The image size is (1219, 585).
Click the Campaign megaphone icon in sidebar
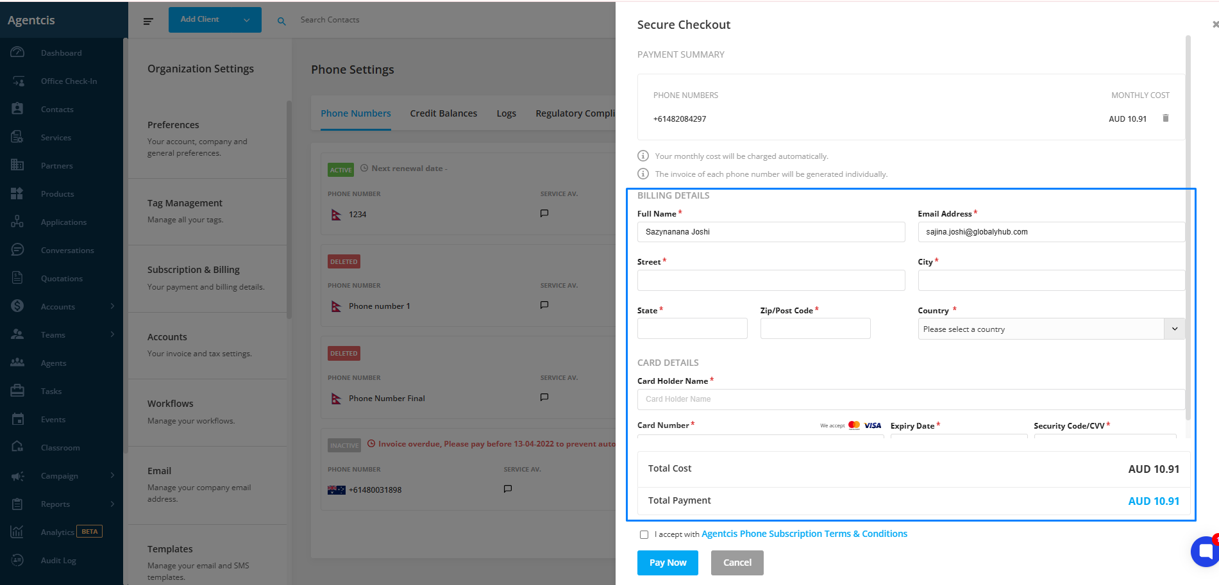17,475
